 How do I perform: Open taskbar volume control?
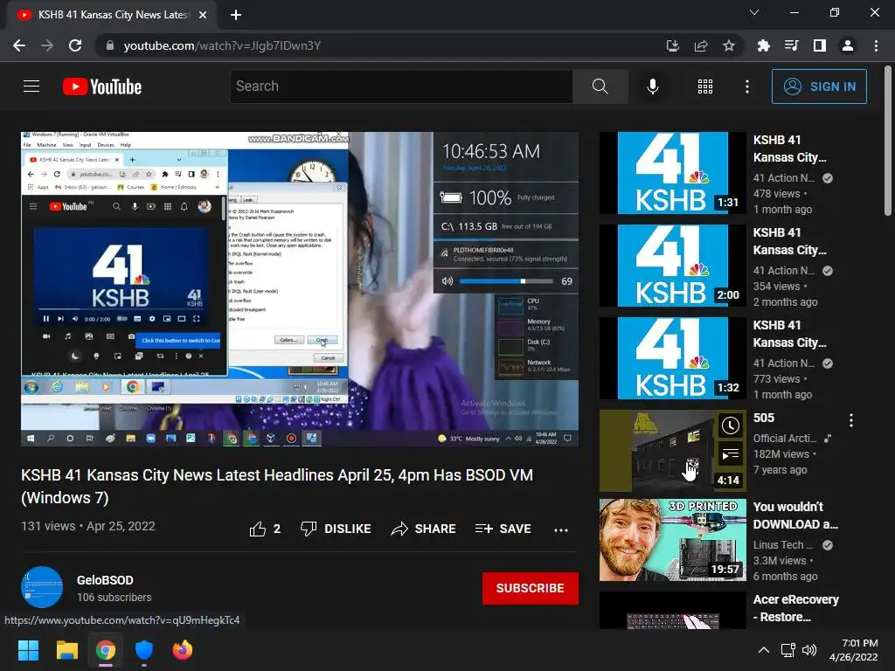coord(808,650)
